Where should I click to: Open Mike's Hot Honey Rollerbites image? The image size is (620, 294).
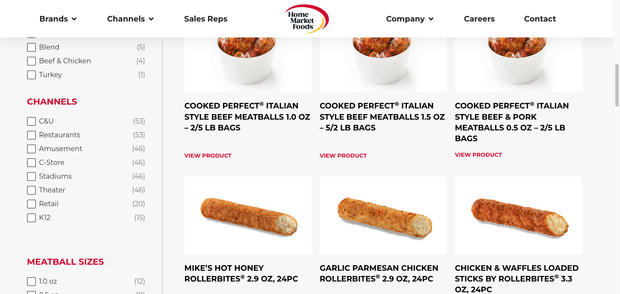pos(248,215)
